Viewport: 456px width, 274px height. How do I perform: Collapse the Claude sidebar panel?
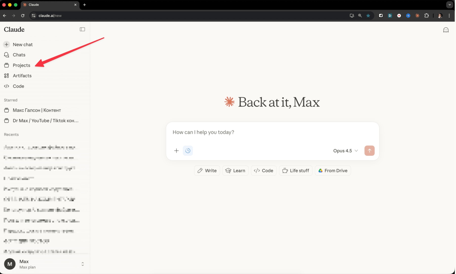click(82, 29)
